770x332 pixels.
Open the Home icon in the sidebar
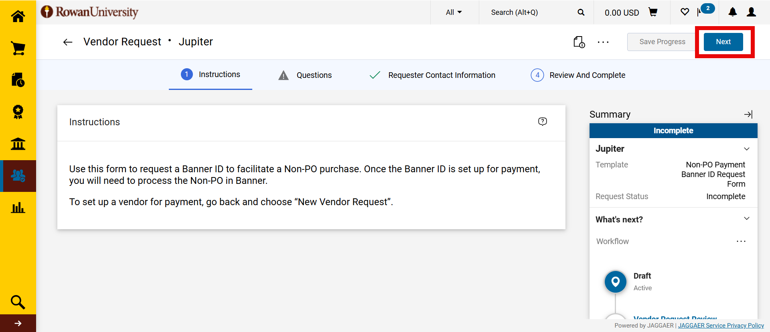pyautogui.click(x=18, y=16)
